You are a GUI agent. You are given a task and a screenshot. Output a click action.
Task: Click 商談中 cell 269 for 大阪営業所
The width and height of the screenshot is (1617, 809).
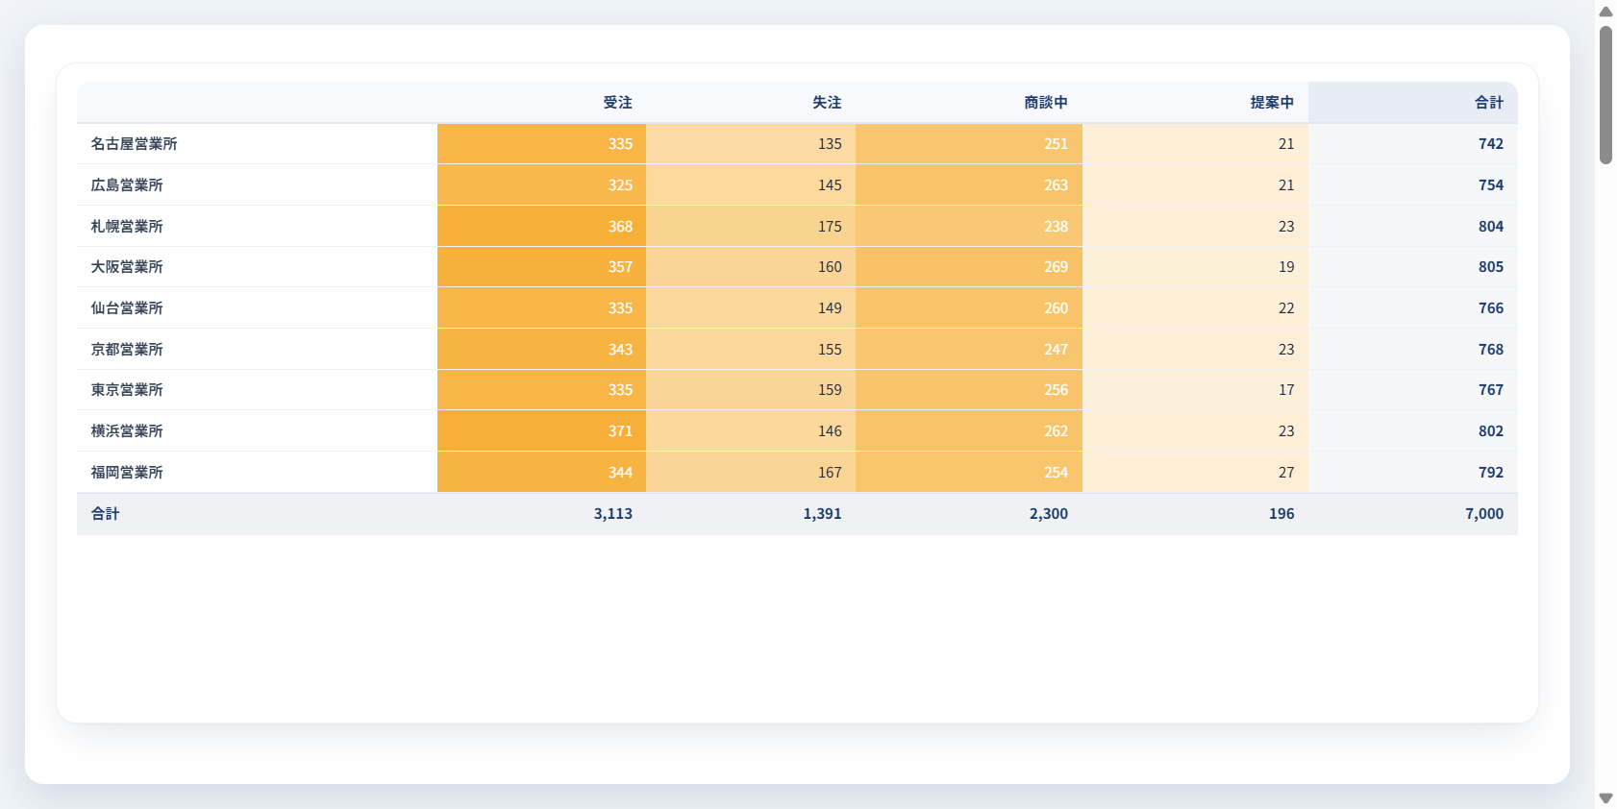(969, 267)
